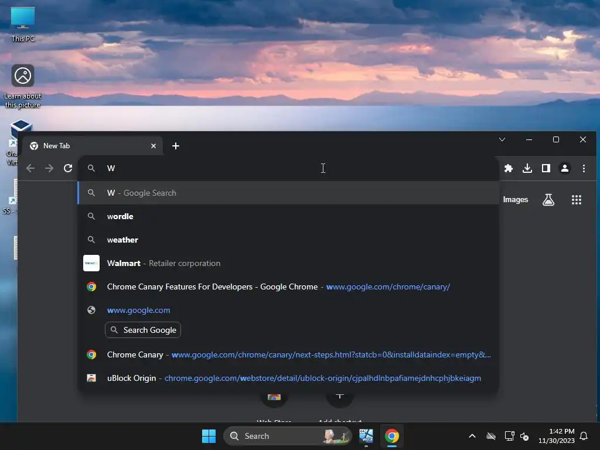Open the Chrome Canary next-steps suggestion
The image size is (600, 450).
[288, 354]
